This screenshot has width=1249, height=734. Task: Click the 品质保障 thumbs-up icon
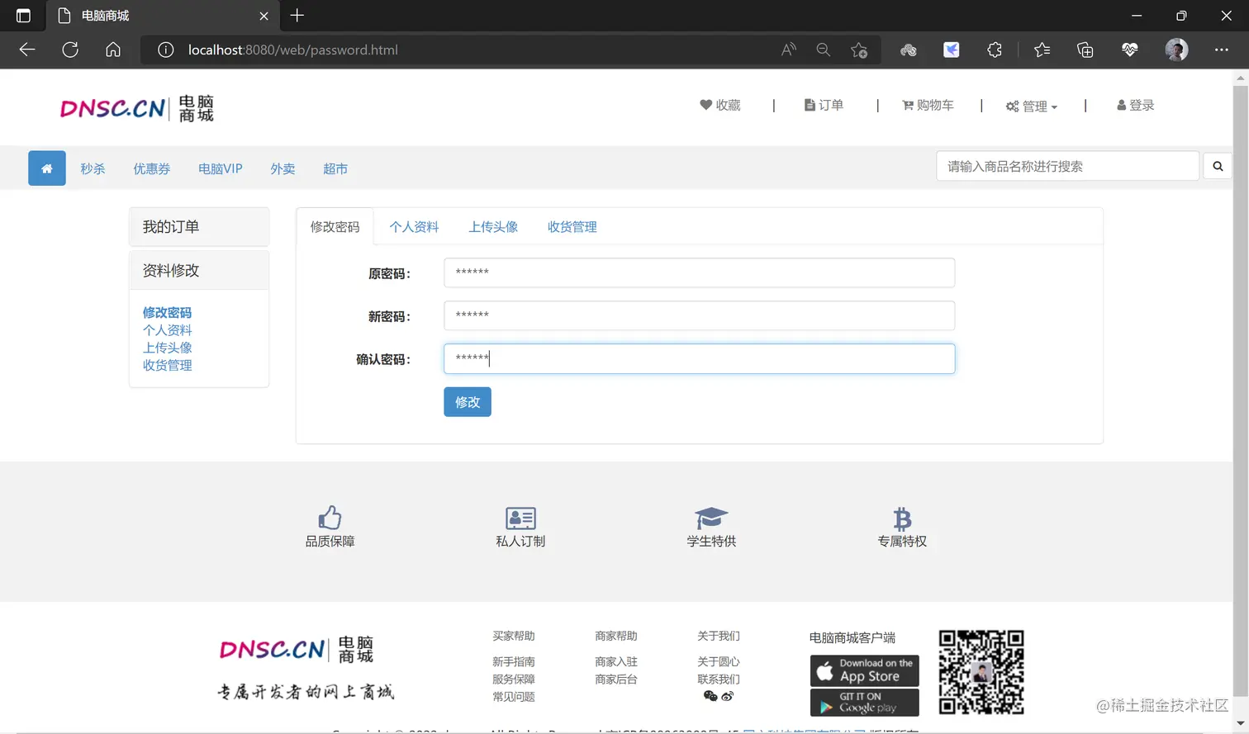[x=330, y=518]
